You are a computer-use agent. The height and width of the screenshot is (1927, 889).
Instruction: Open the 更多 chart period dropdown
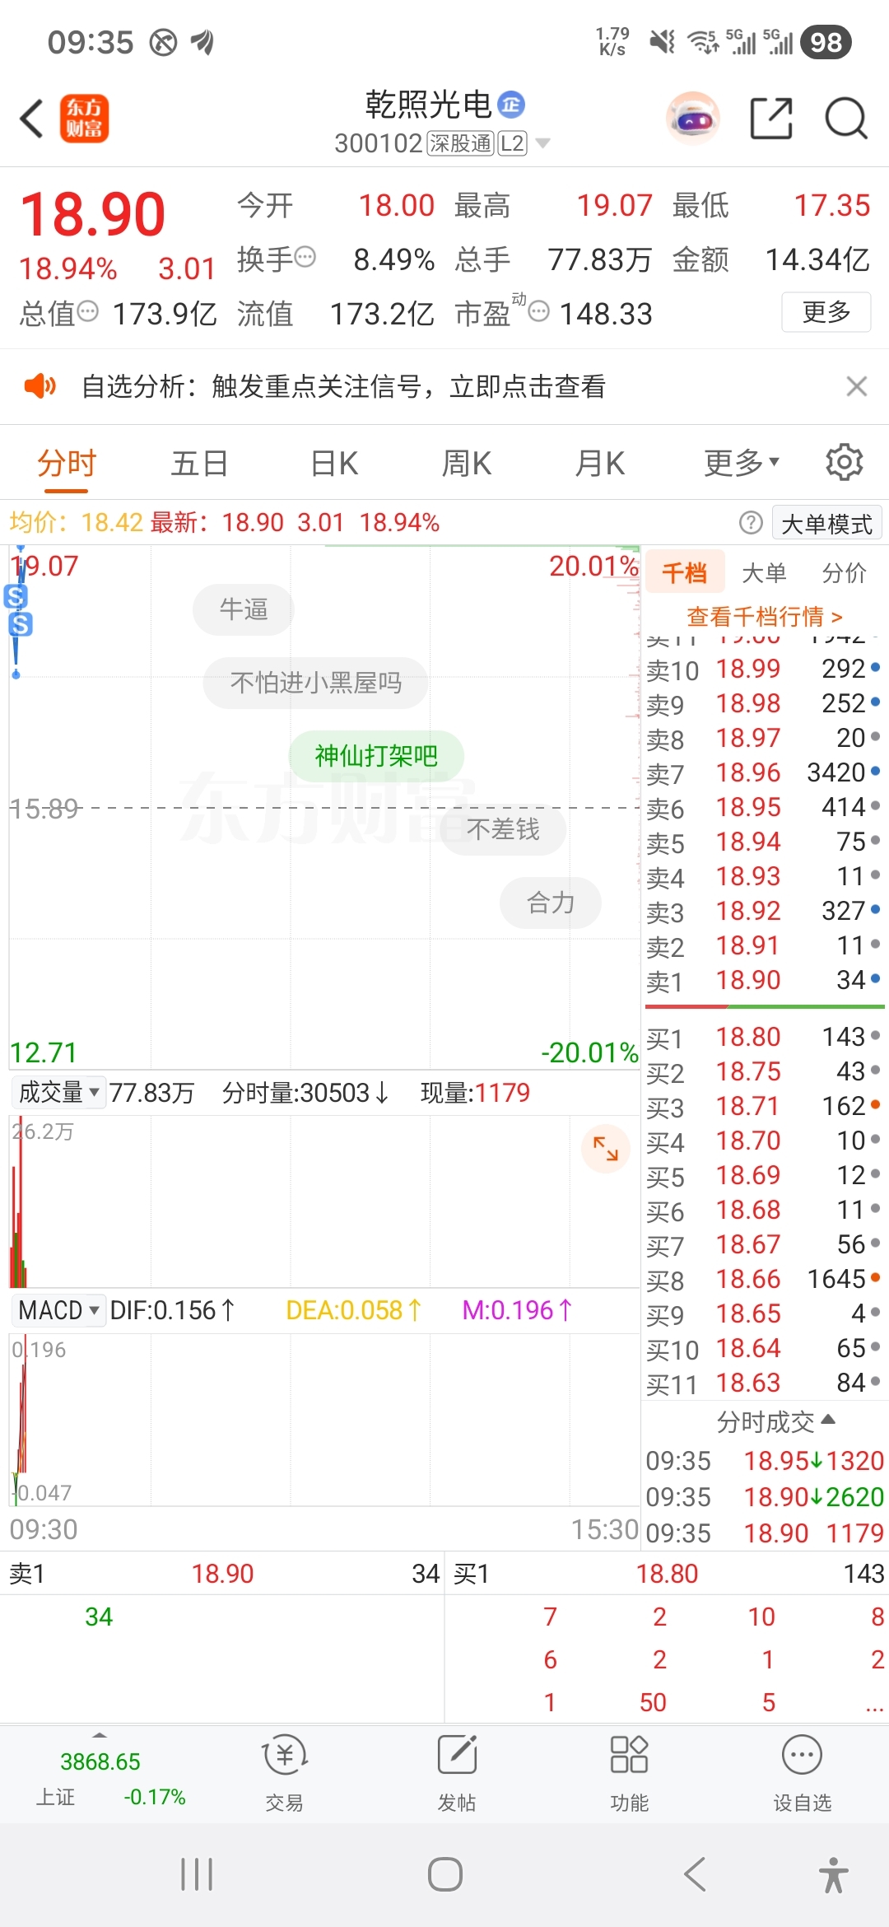[x=741, y=463]
